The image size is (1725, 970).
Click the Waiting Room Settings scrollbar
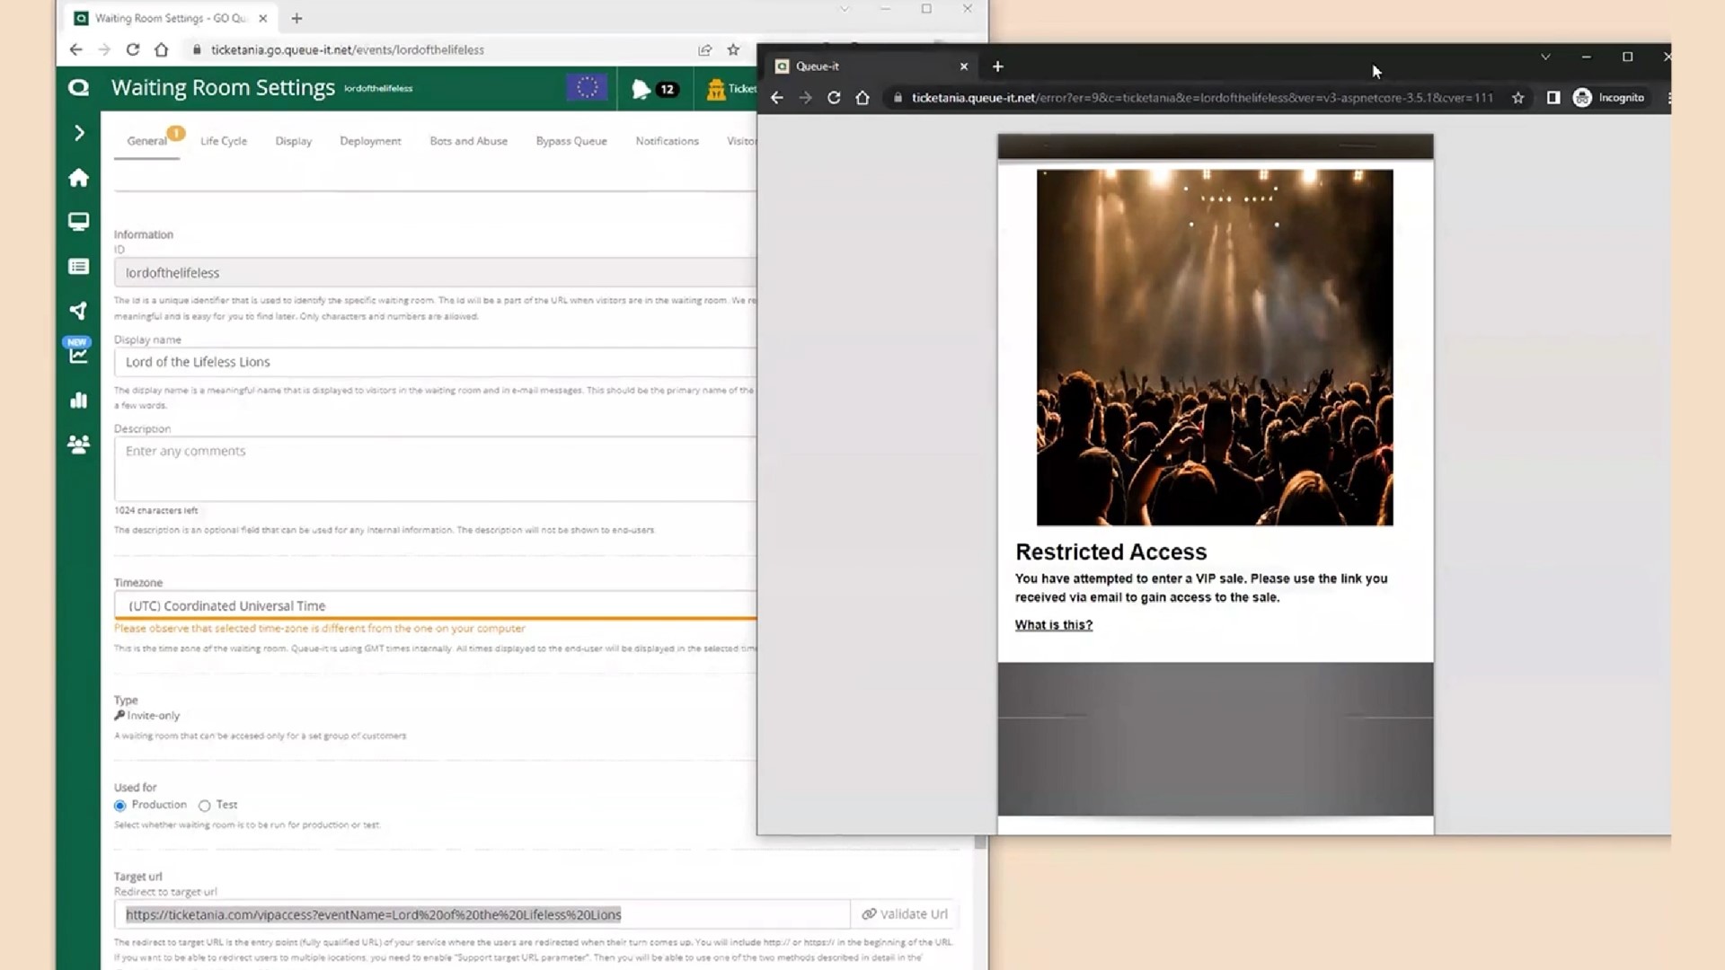[x=980, y=842]
